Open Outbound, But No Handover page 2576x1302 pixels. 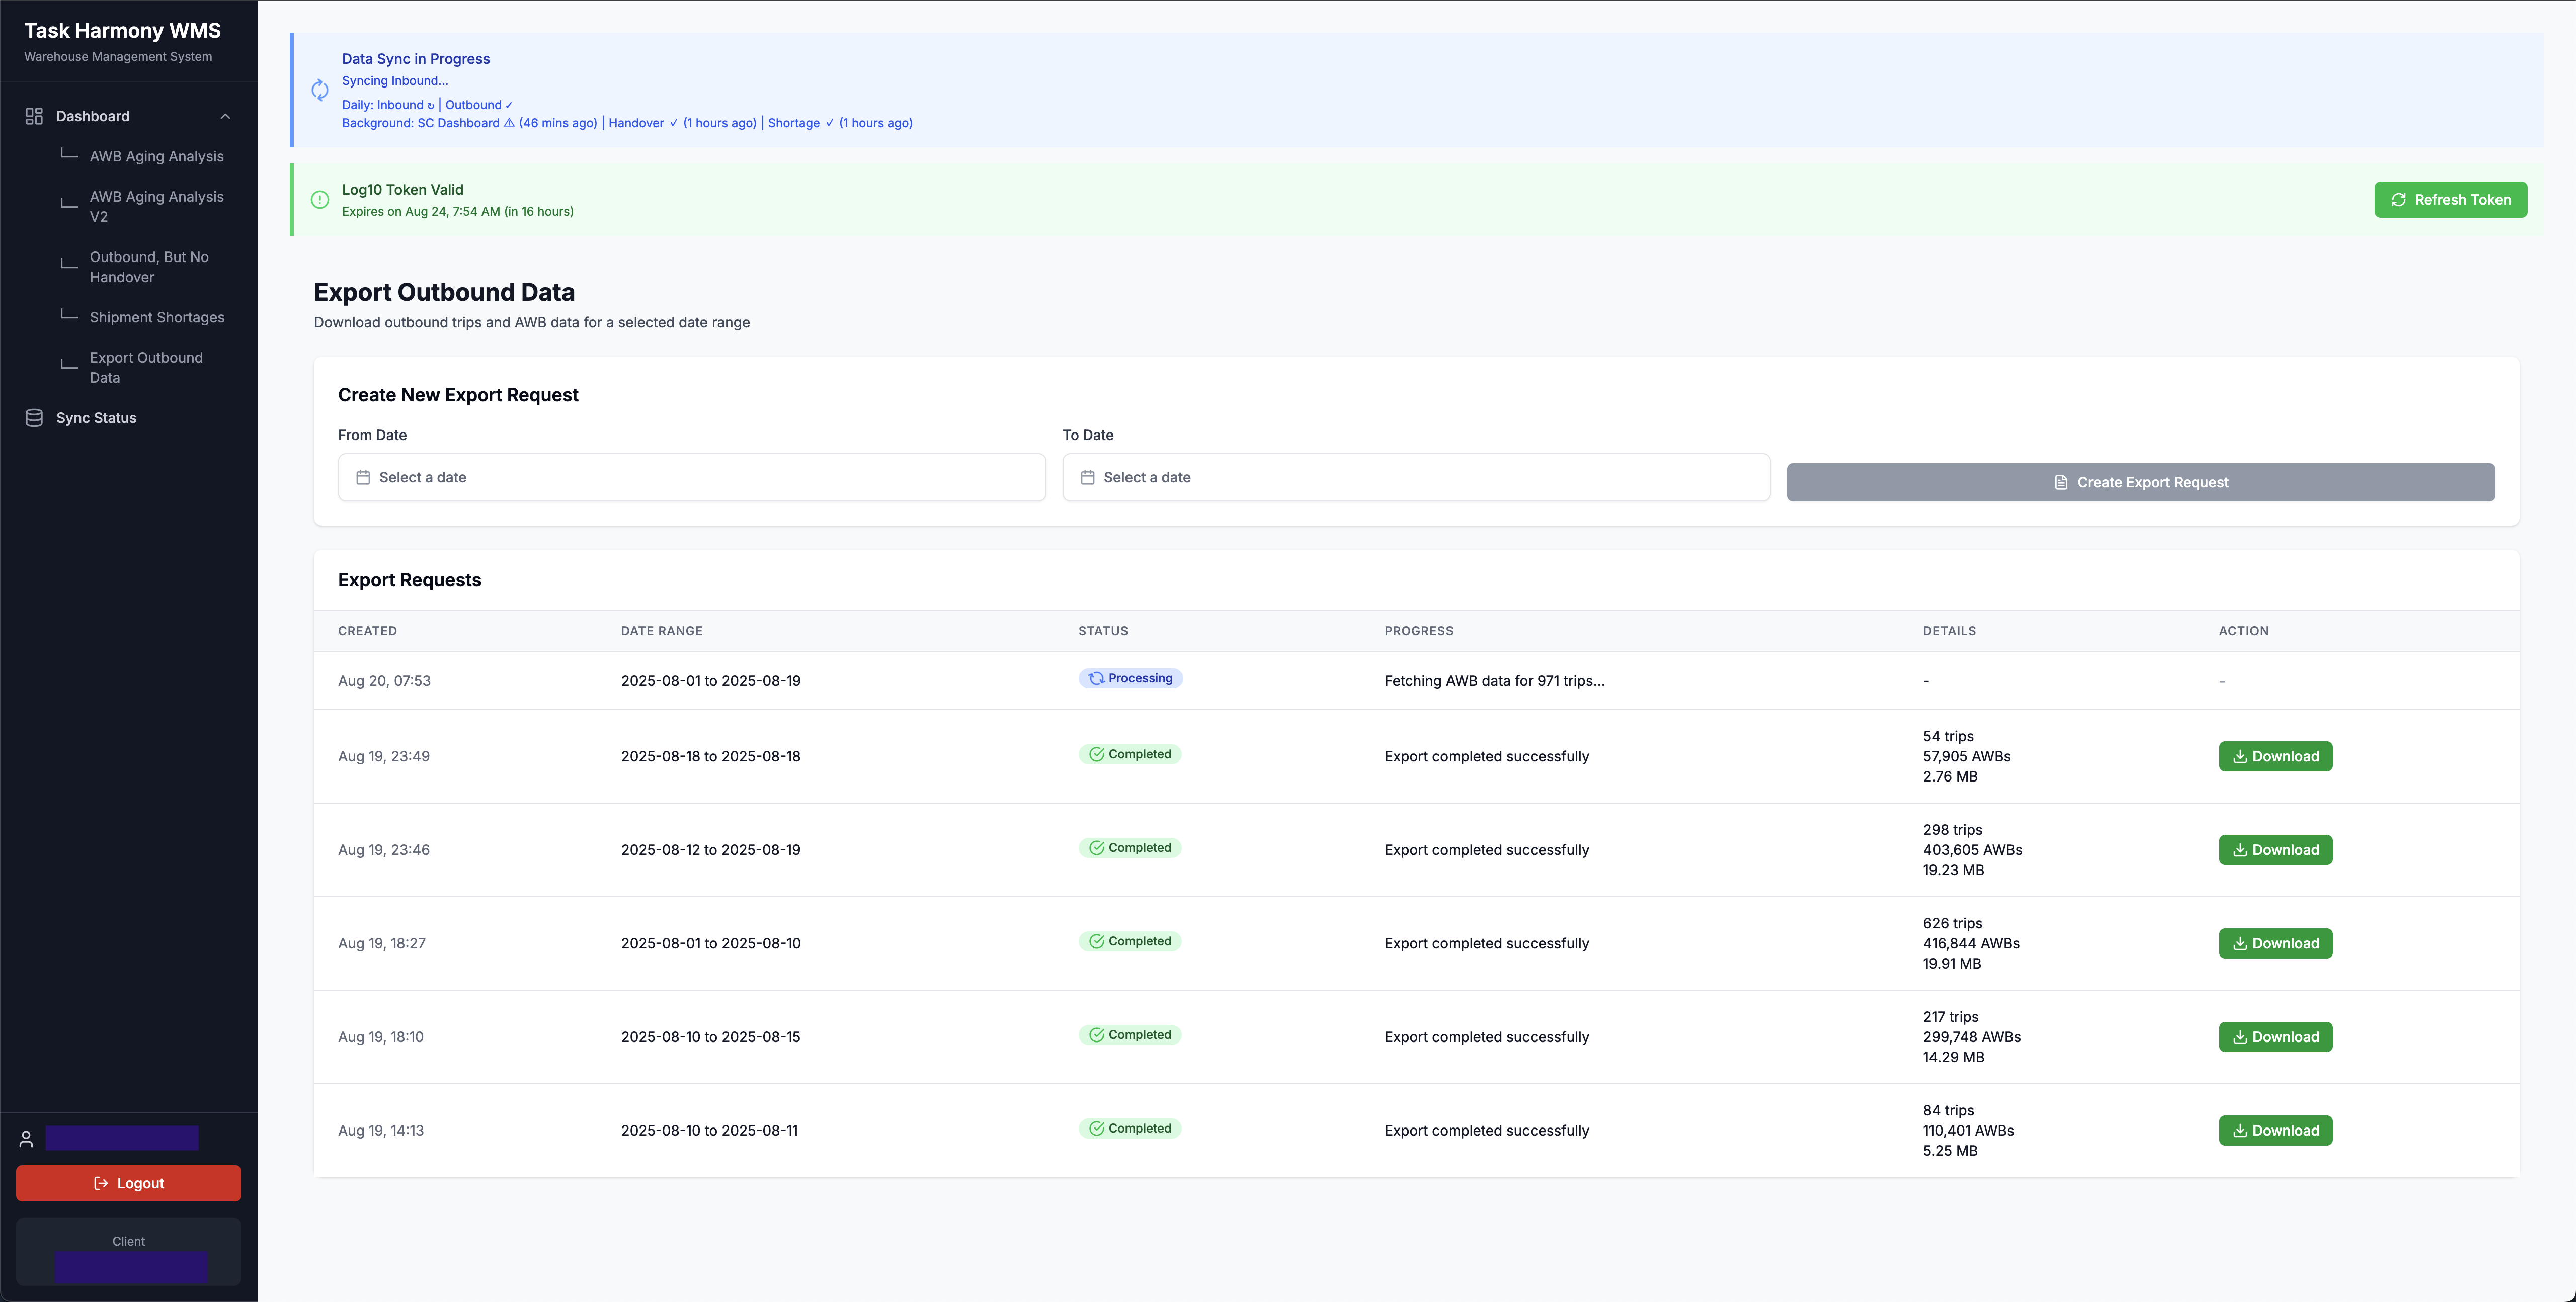tap(149, 267)
